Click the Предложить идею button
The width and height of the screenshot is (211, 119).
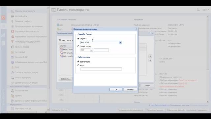click(x=155, y=110)
